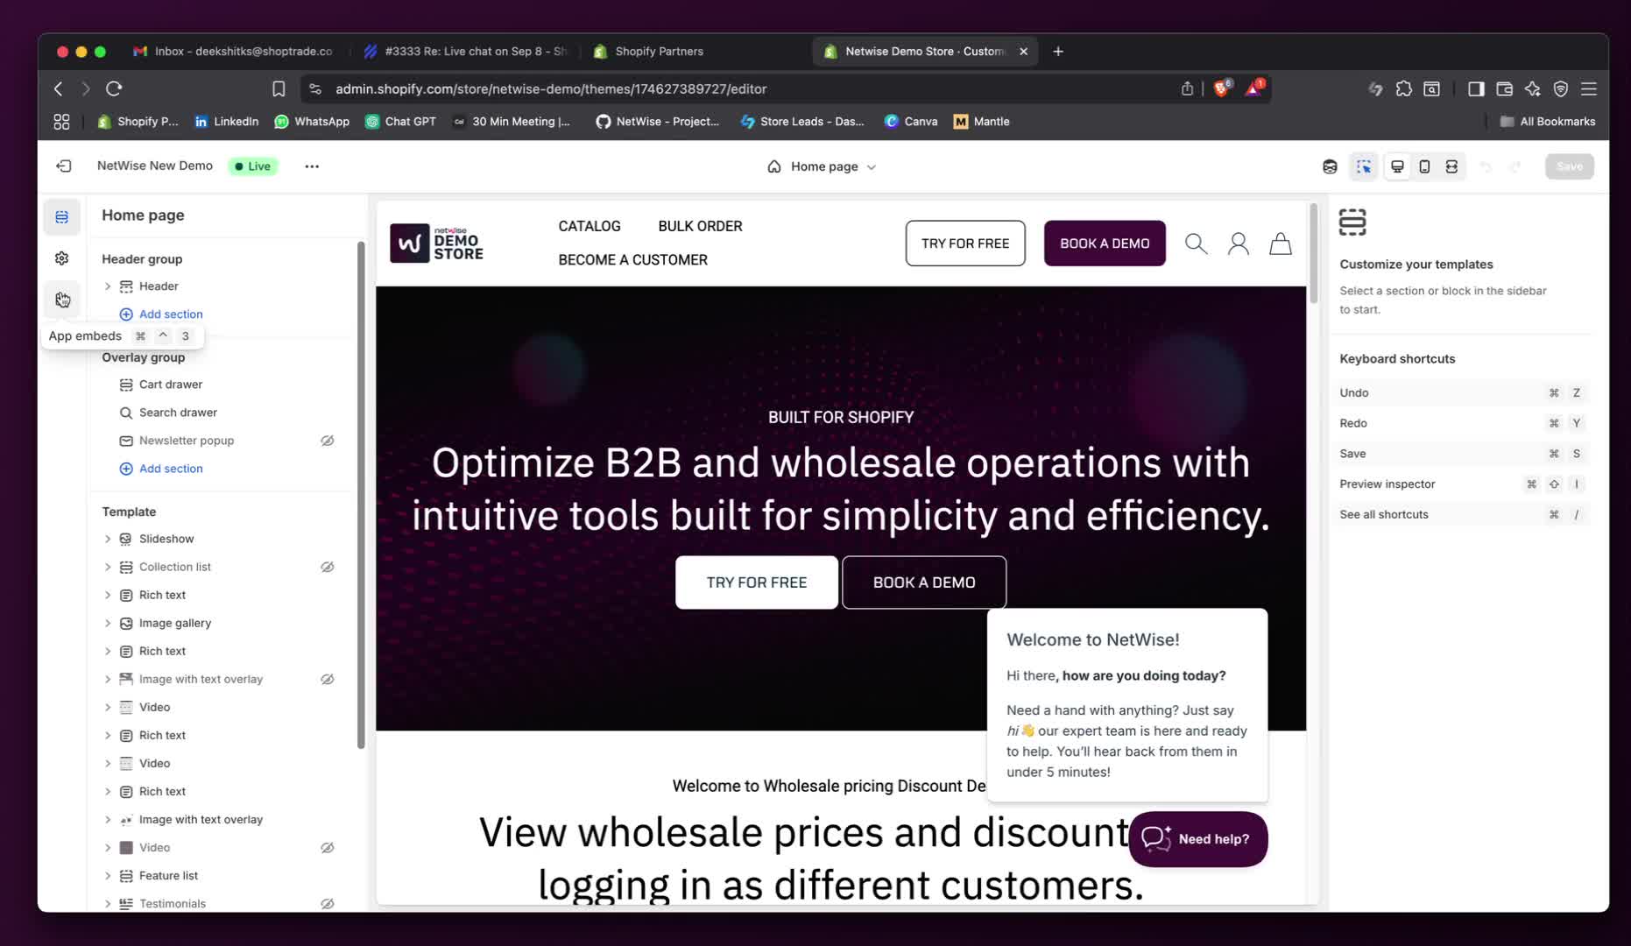Open the Canva bookmark
This screenshot has width=1631, height=946.
pyautogui.click(x=911, y=122)
